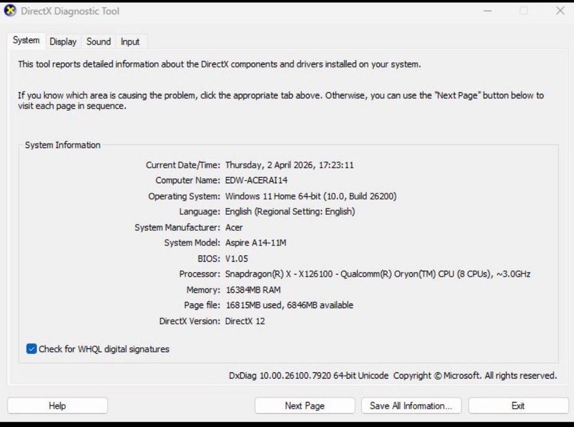Click the Page file: field label
The width and height of the screenshot is (574, 427).
pyautogui.click(x=202, y=305)
